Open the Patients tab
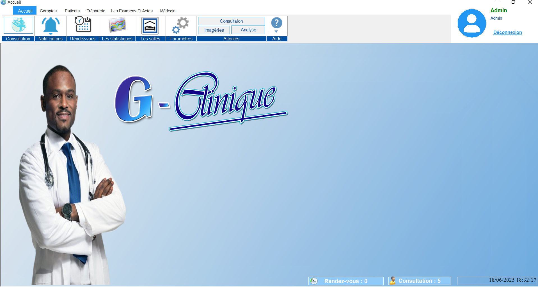This screenshot has width=538, height=287. click(x=72, y=11)
